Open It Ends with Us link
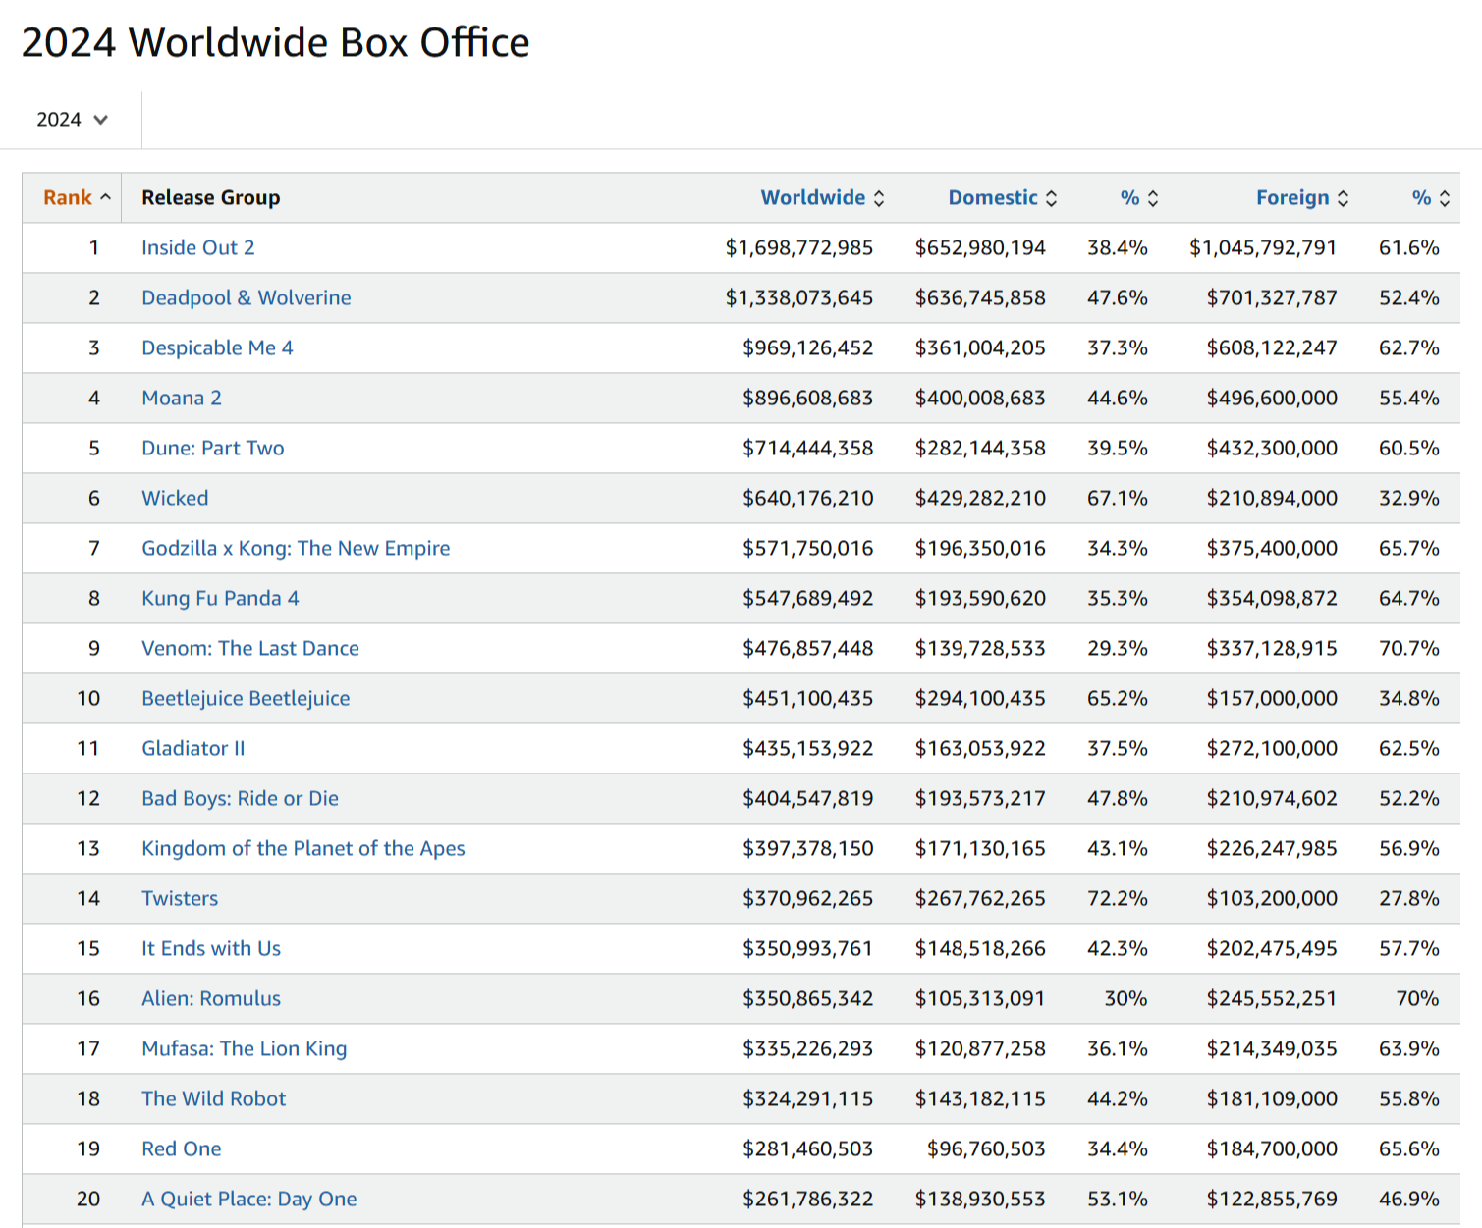Screen dimensions: 1482x1228 211,948
